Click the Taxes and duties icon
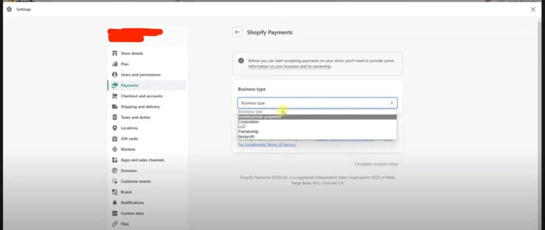 (x=115, y=118)
